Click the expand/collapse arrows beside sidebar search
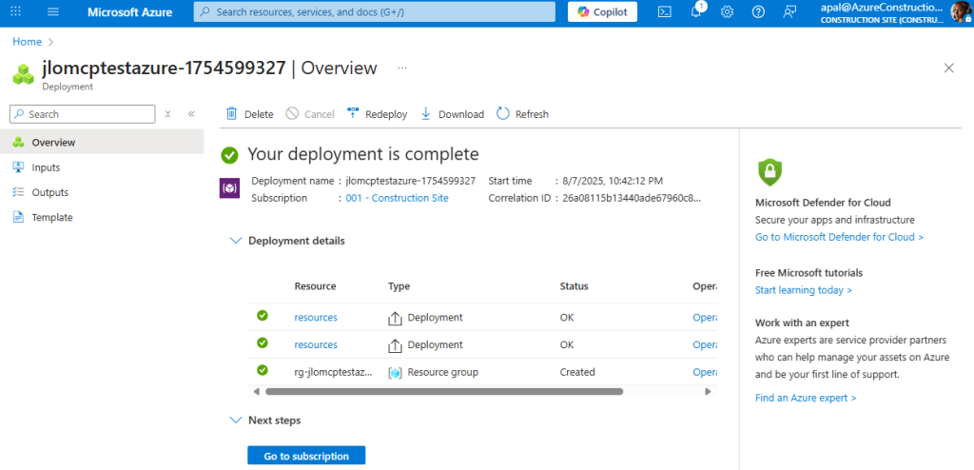The height and width of the screenshot is (470, 974). (x=167, y=114)
